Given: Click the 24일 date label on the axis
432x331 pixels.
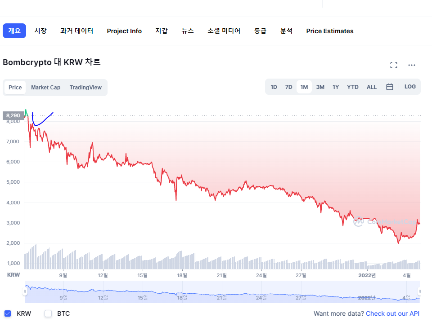Looking at the screenshot, I should click(261, 275).
